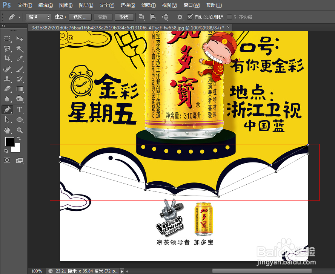Select the Pen tool in toolbox

click(x=7, y=110)
